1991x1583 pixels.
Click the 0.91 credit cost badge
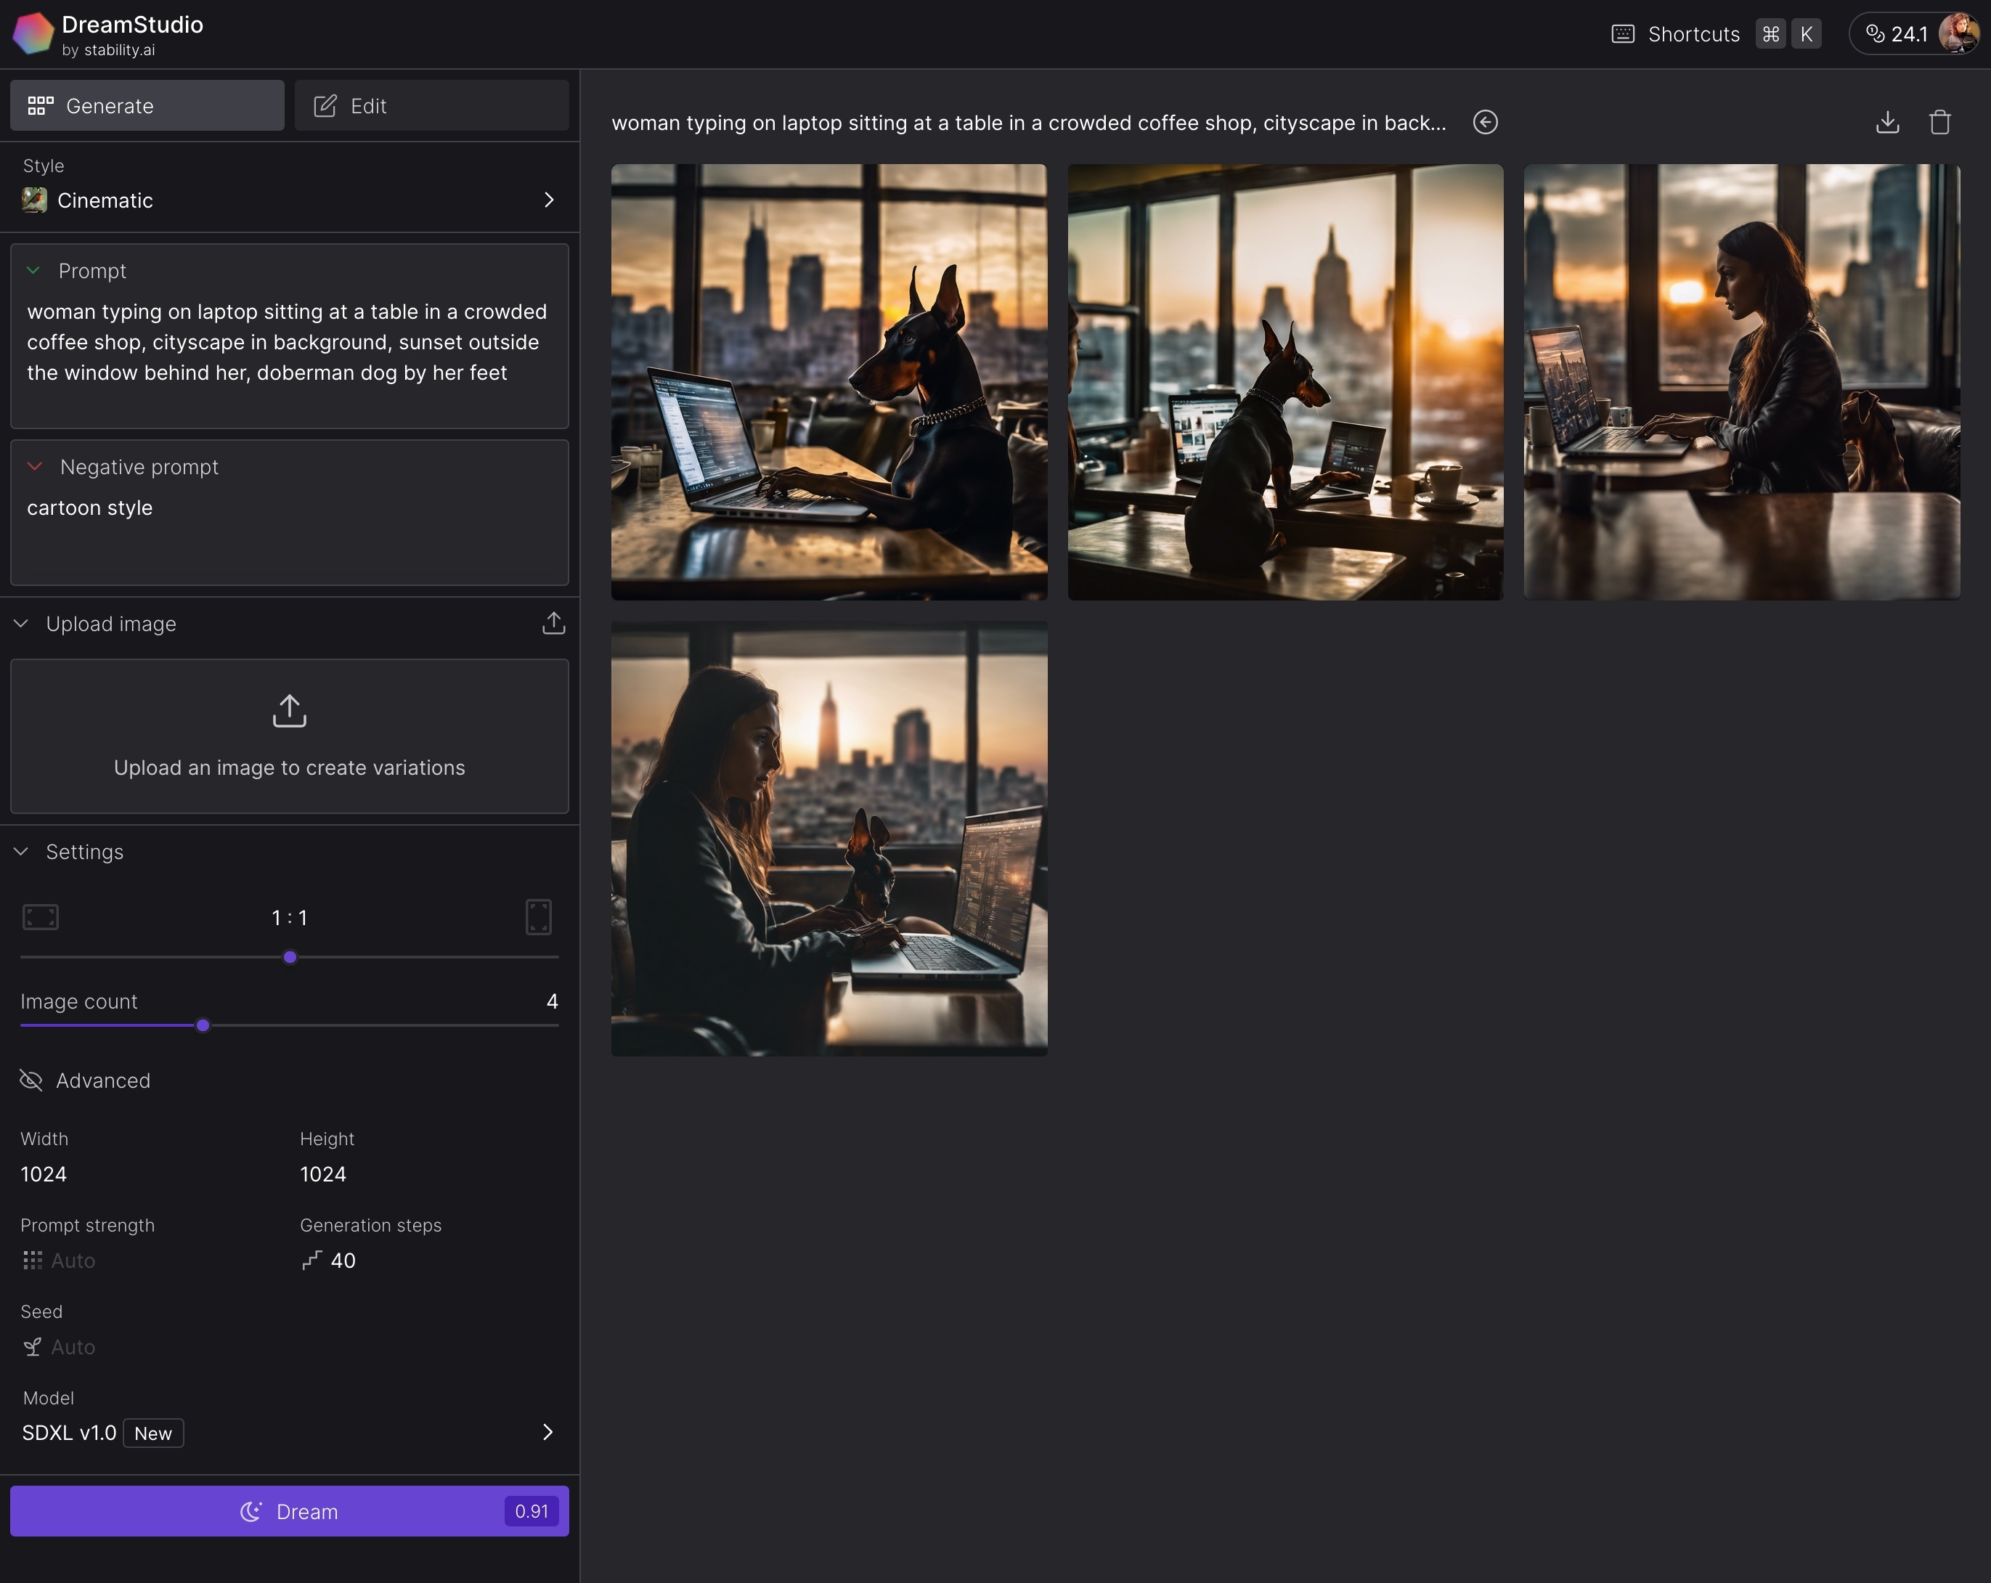[x=532, y=1511]
